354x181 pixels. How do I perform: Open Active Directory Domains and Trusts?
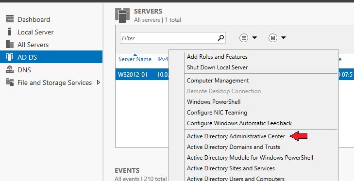point(234,147)
